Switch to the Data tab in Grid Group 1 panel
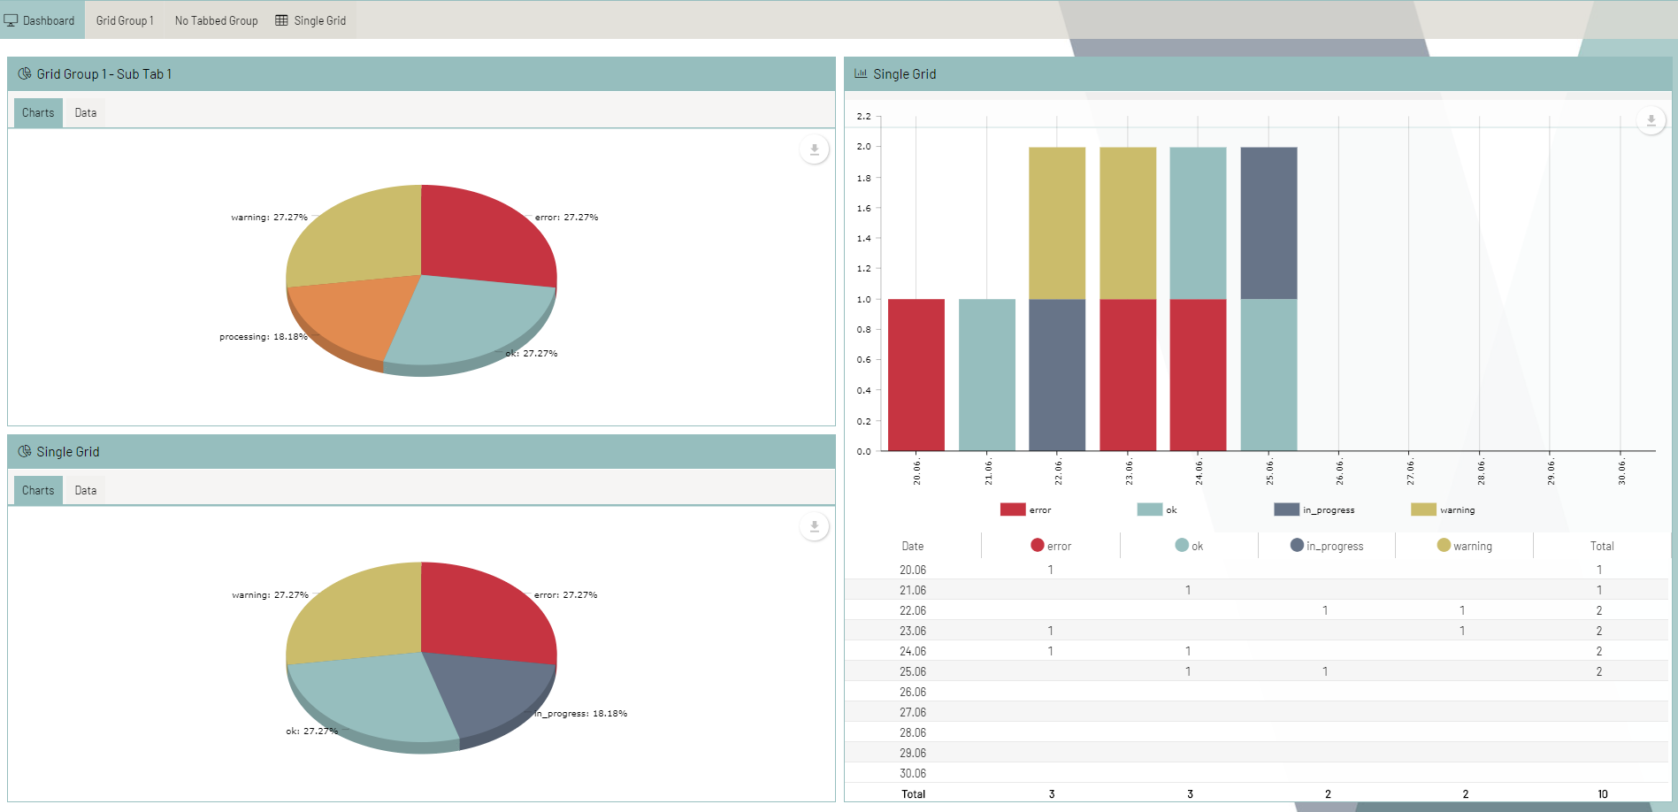Viewport: 1678px width, 812px height. (x=85, y=112)
